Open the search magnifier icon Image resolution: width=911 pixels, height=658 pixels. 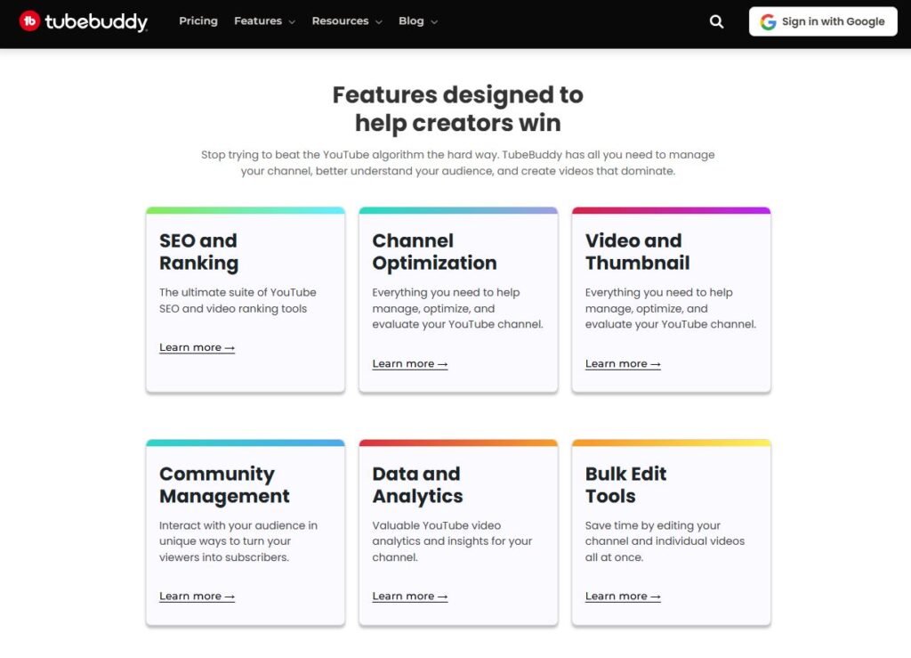point(716,21)
